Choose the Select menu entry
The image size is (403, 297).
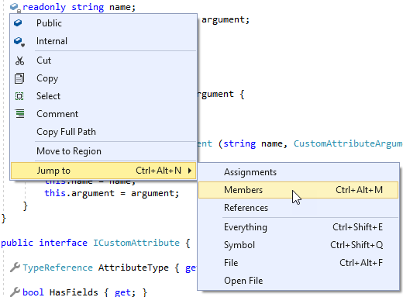coord(103,96)
